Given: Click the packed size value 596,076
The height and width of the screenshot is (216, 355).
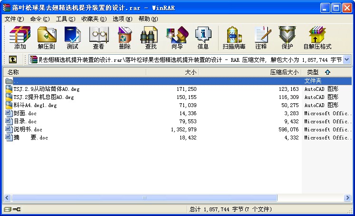Looking at the screenshot, I should pos(288,129).
